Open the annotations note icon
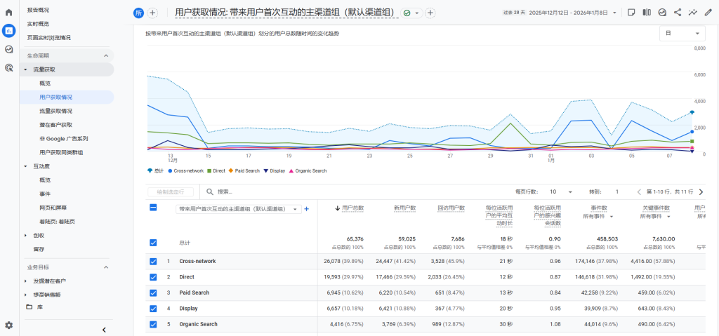 [631, 13]
